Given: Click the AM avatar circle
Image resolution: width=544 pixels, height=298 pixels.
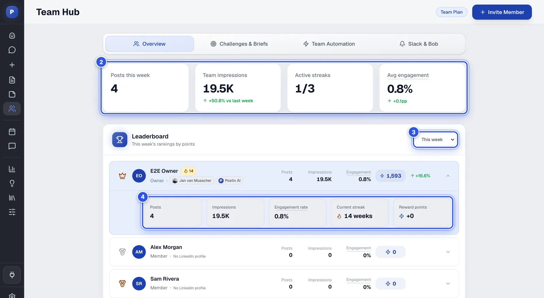Looking at the screenshot, I should click(139, 252).
